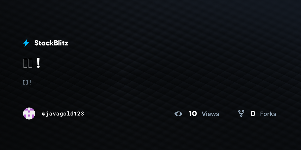Click the first placeholder box in the small description
Viewport: 301px width, 150px height.
(24, 82)
